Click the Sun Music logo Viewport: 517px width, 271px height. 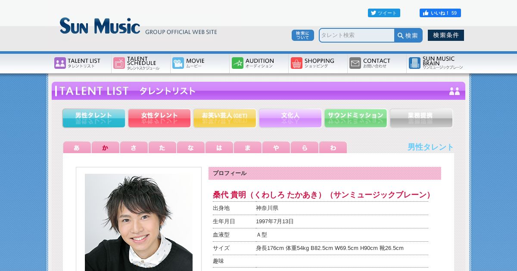tap(100, 26)
